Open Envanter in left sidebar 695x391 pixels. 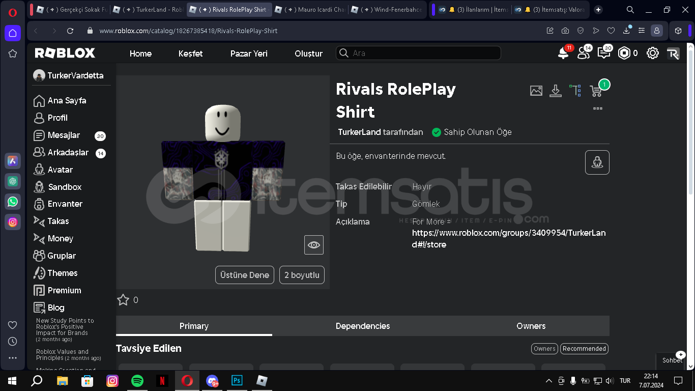(58, 204)
